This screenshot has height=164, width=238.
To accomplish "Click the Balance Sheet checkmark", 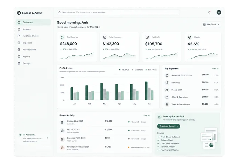I will coord(159,140).
